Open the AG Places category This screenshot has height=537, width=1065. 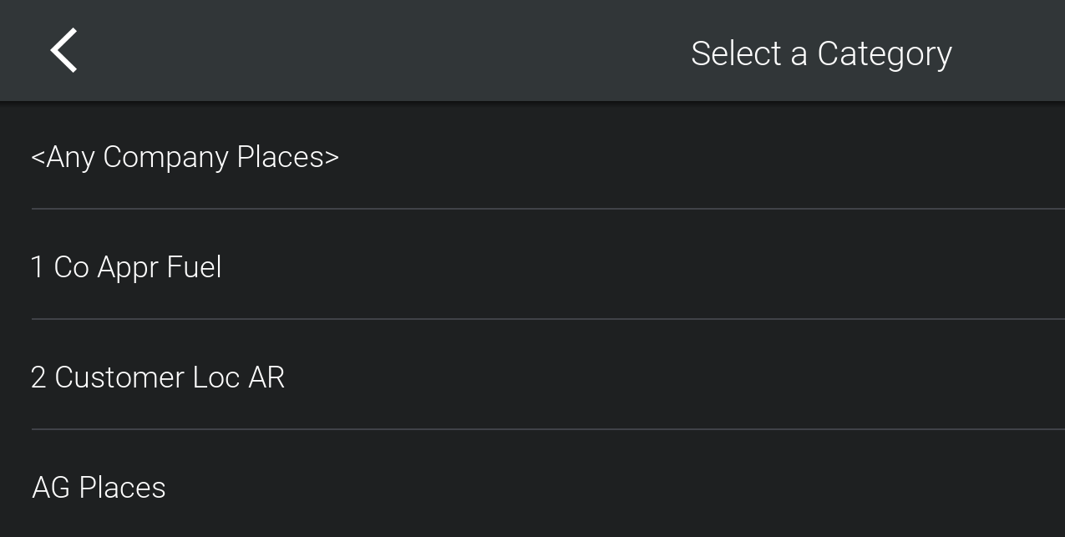tap(99, 488)
